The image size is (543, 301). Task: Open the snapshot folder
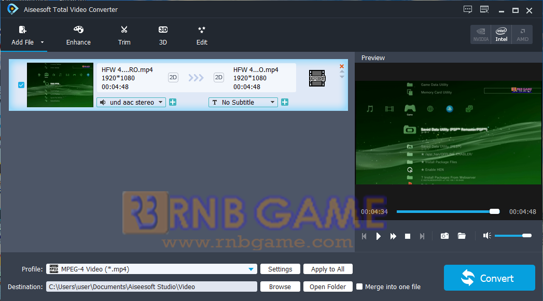point(462,236)
